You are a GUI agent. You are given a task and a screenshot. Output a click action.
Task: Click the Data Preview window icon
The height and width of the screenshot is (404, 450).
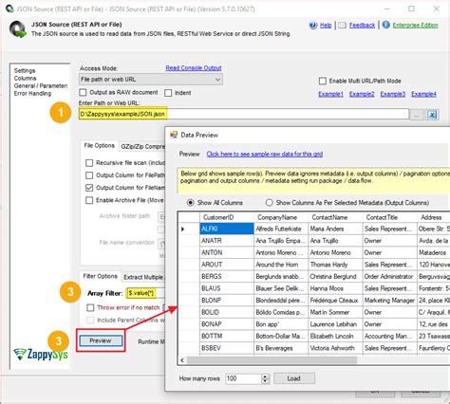tap(174, 135)
